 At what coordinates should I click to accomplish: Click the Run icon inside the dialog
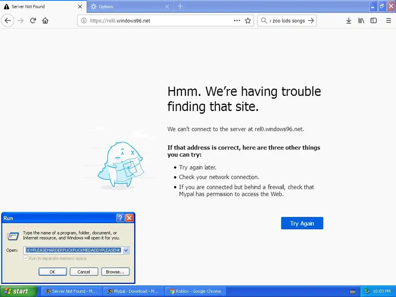tap(13, 236)
